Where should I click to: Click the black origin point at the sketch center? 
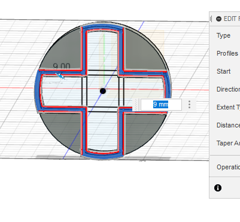point(103,91)
